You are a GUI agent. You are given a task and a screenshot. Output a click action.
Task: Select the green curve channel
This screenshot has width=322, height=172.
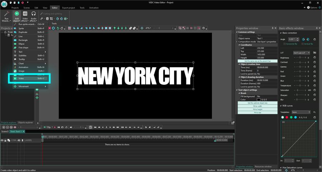pos(291,117)
